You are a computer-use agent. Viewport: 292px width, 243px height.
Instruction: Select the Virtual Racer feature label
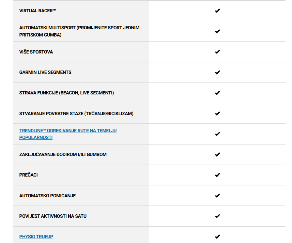pos(37,11)
